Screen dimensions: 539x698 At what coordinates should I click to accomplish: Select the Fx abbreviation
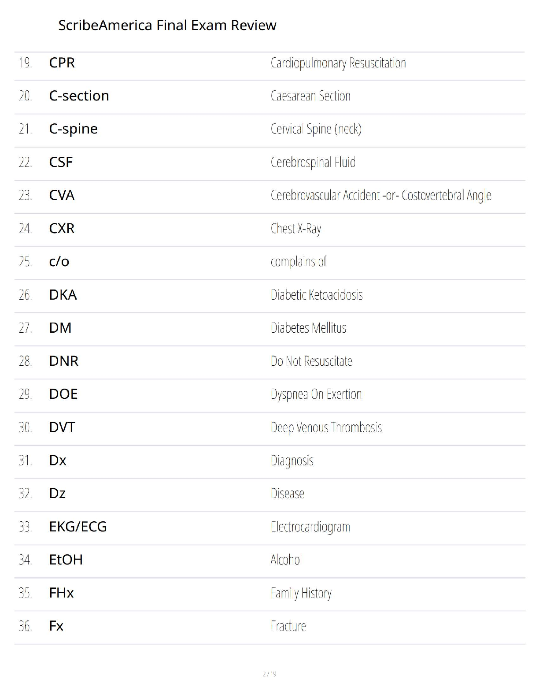click(56, 626)
